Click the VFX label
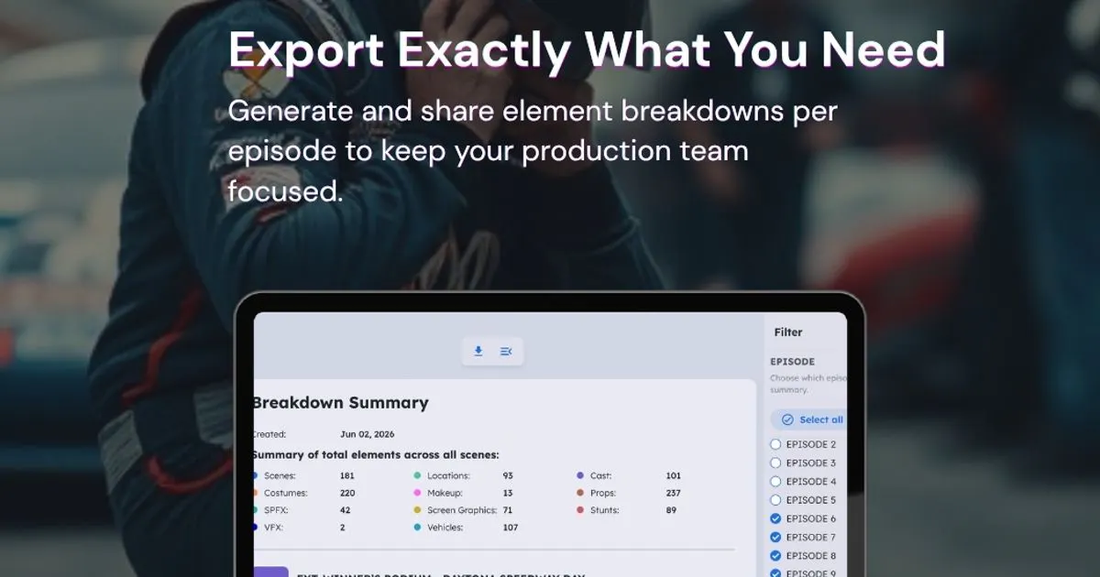The width and height of the screenshot is (1100, 577). pos(274,528)
